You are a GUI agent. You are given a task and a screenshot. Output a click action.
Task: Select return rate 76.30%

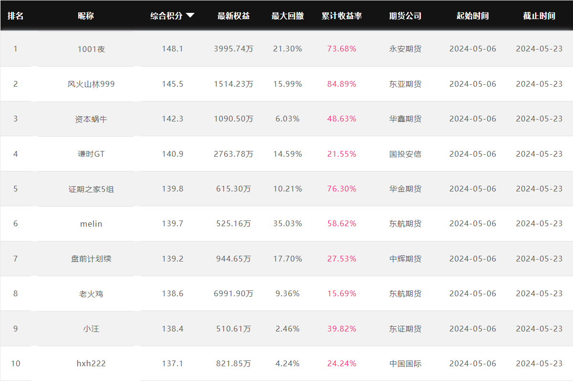[x=342, y=189]
